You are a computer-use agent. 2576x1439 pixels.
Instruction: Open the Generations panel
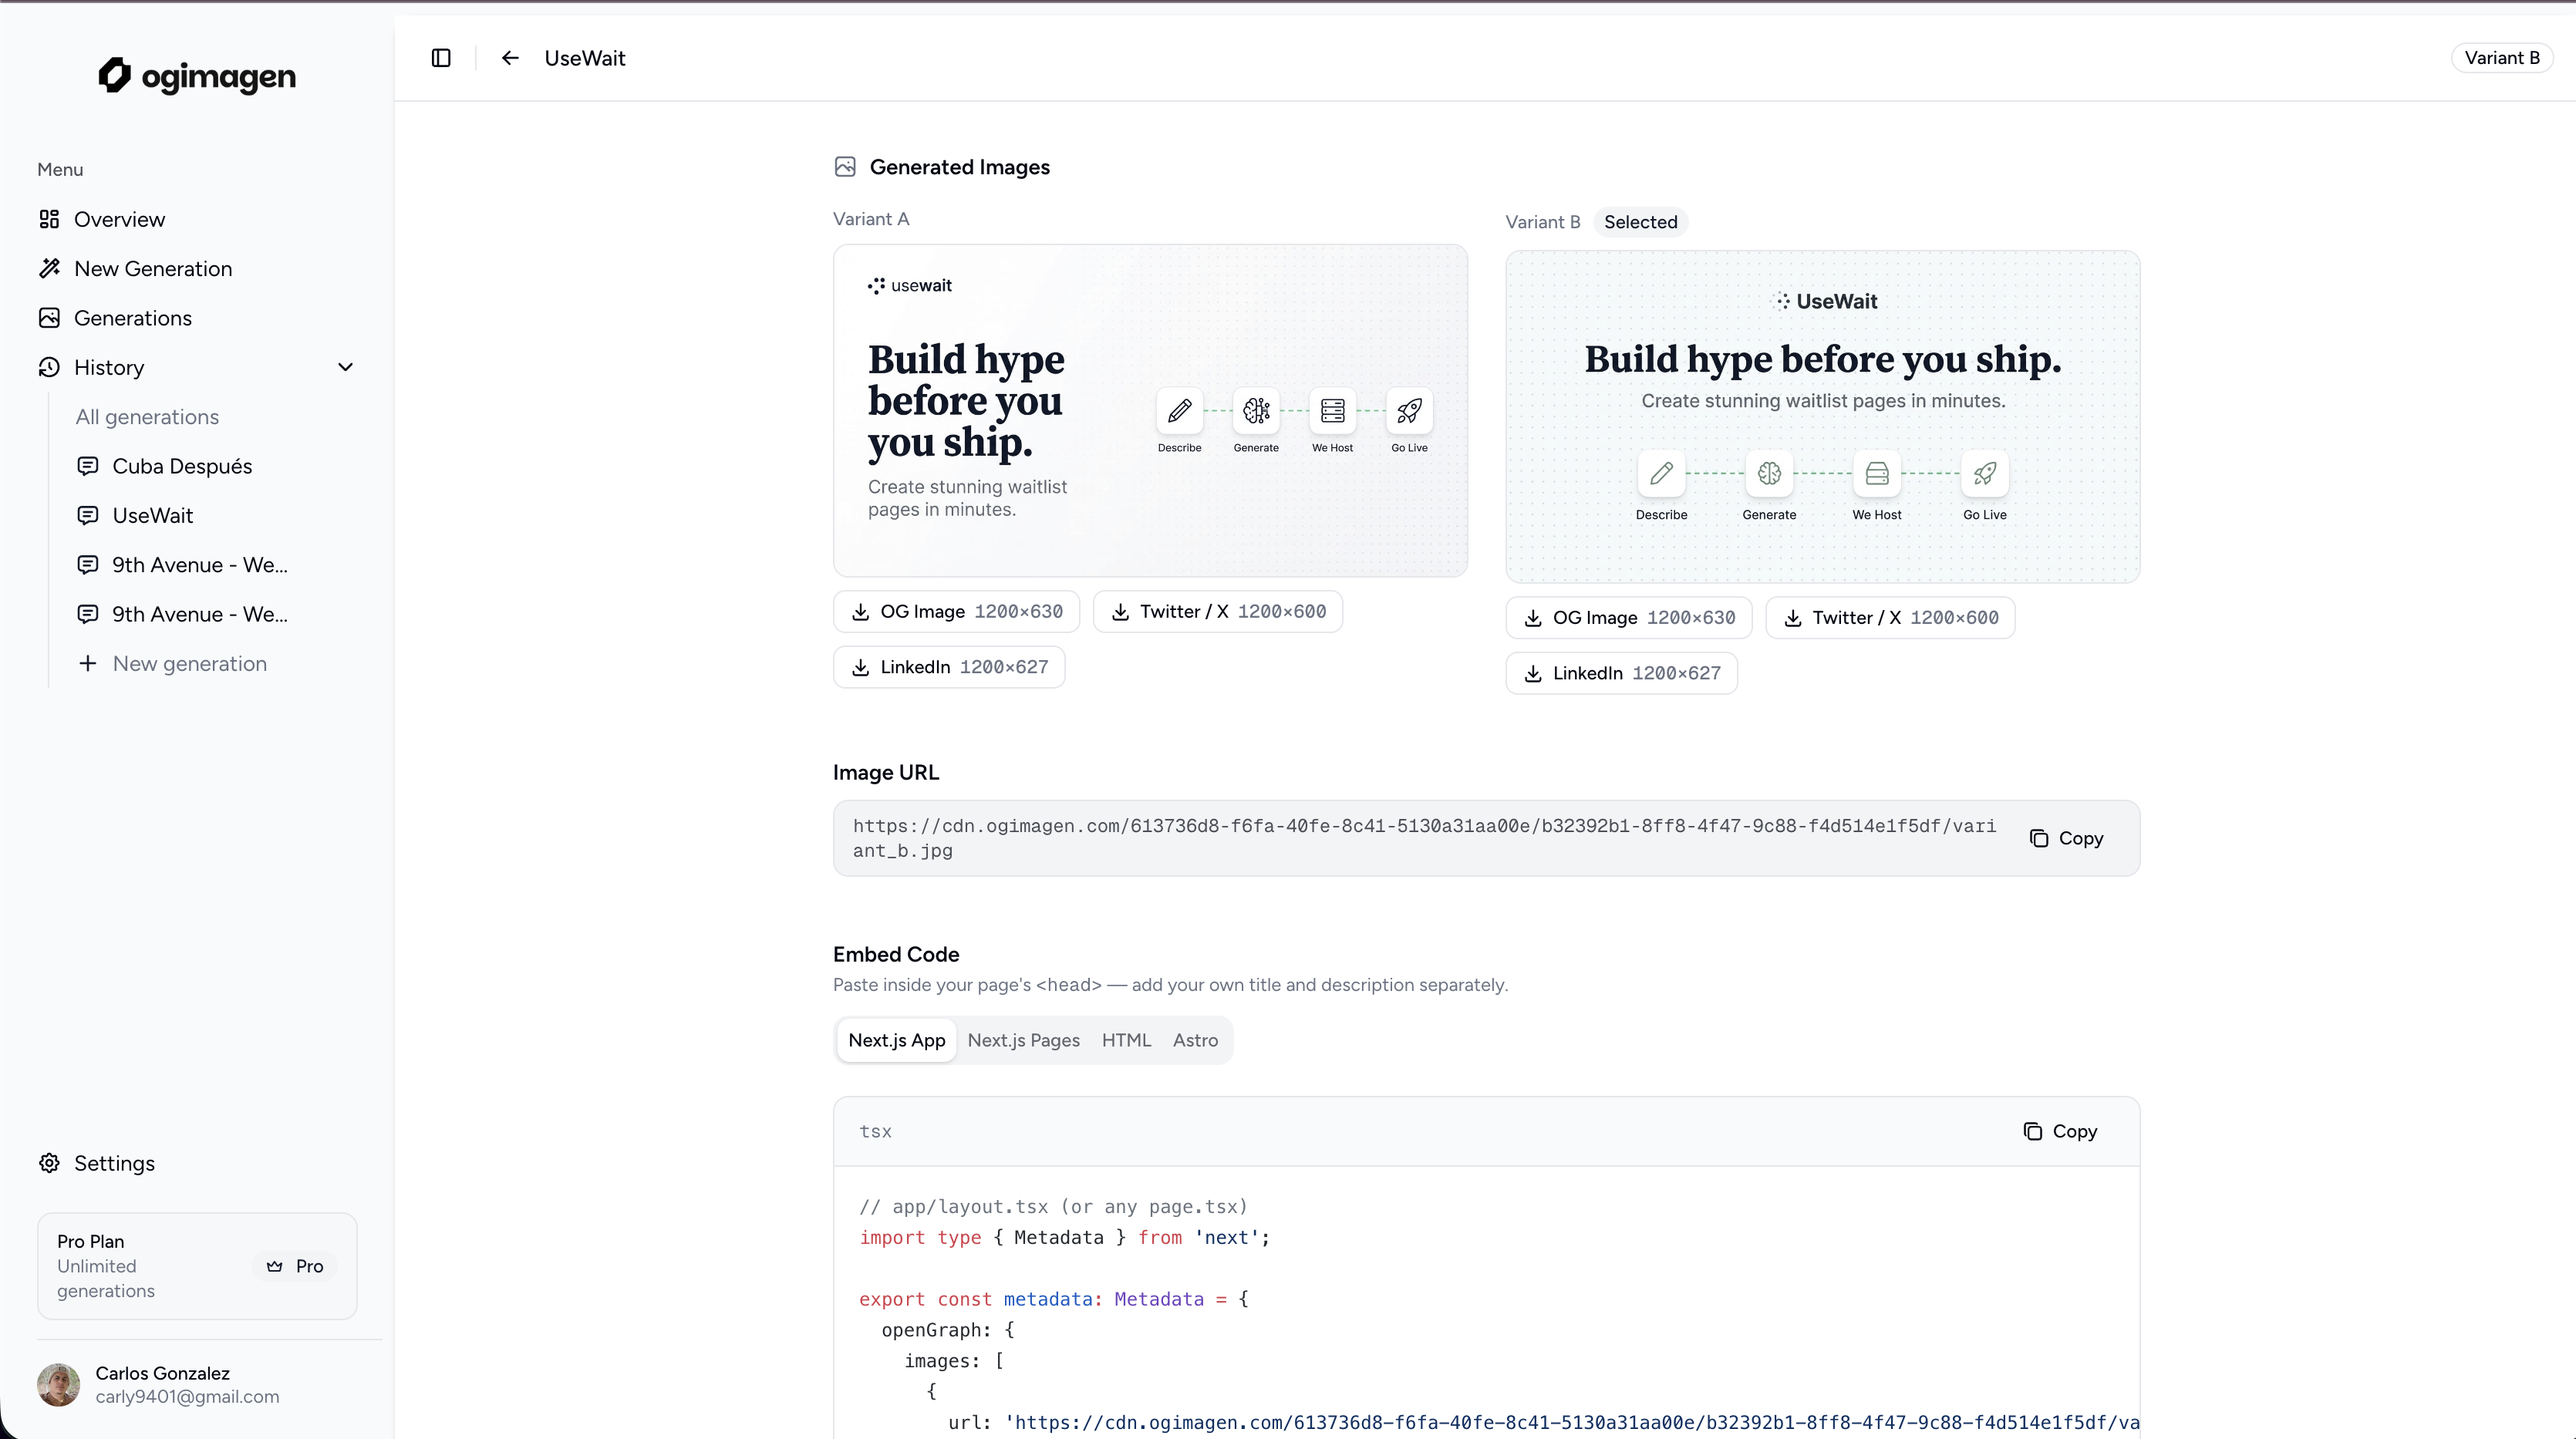[x=132, y=317]
